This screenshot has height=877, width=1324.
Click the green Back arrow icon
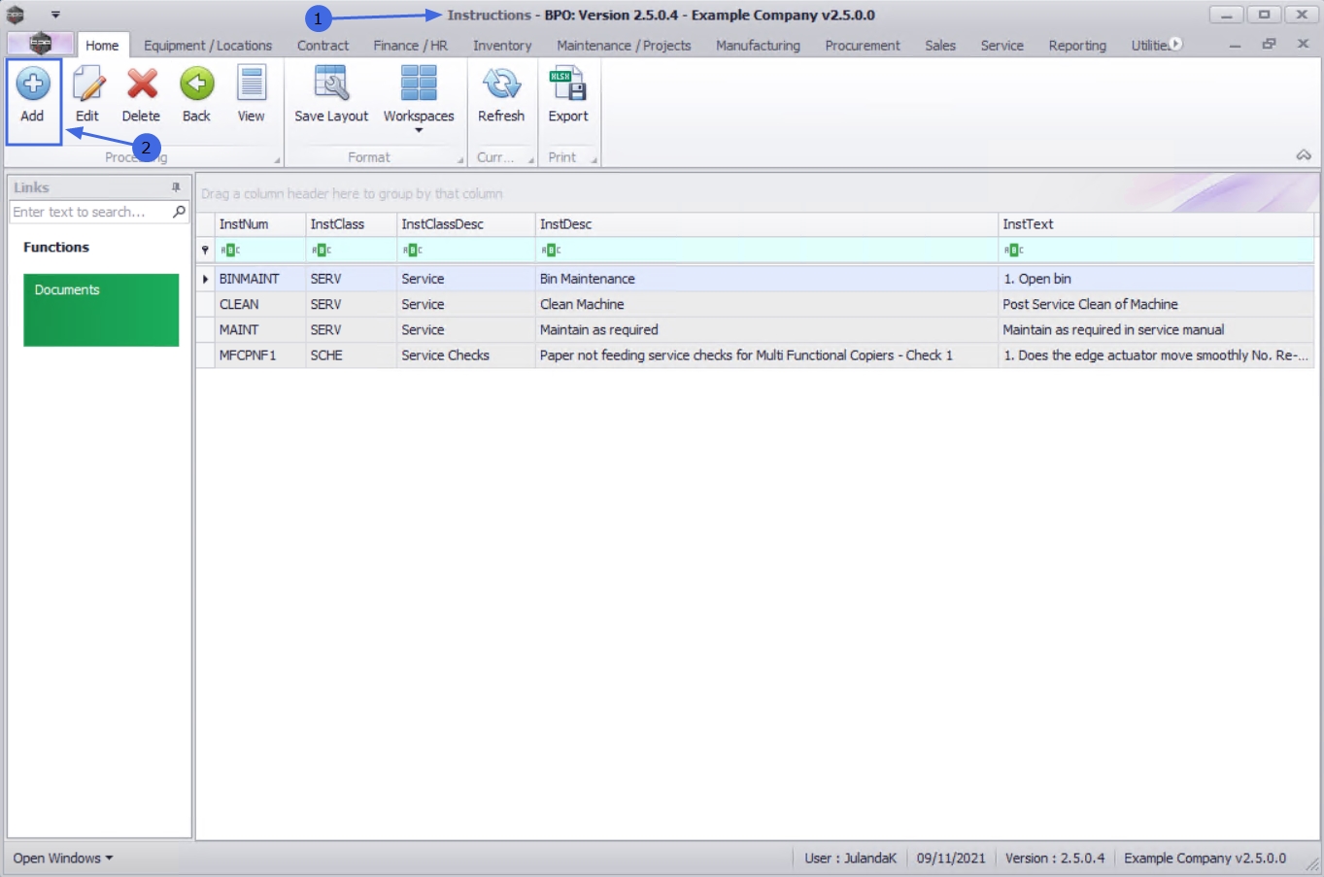[196, 84]
